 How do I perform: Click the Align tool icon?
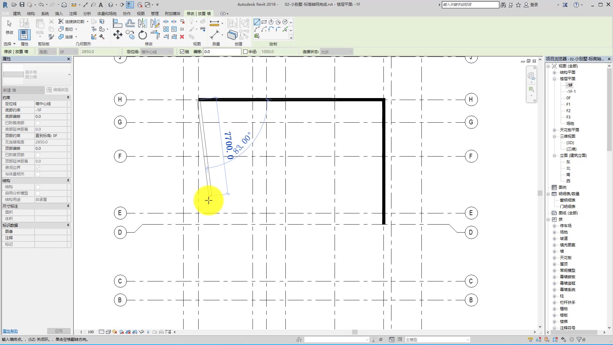click(x=117, y=23)
